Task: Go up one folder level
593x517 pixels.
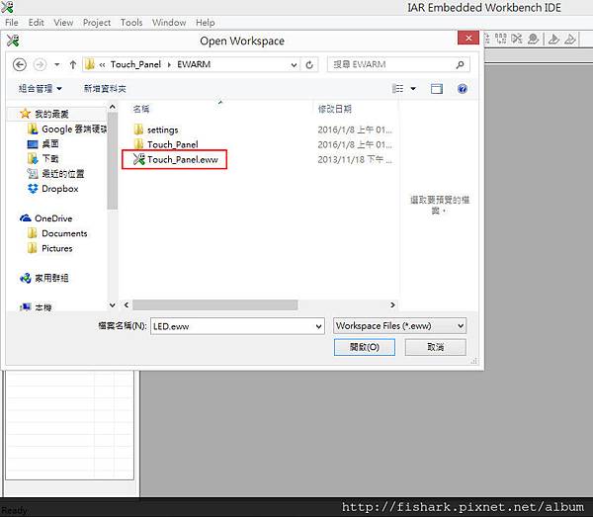Action: tap(73, 64)
